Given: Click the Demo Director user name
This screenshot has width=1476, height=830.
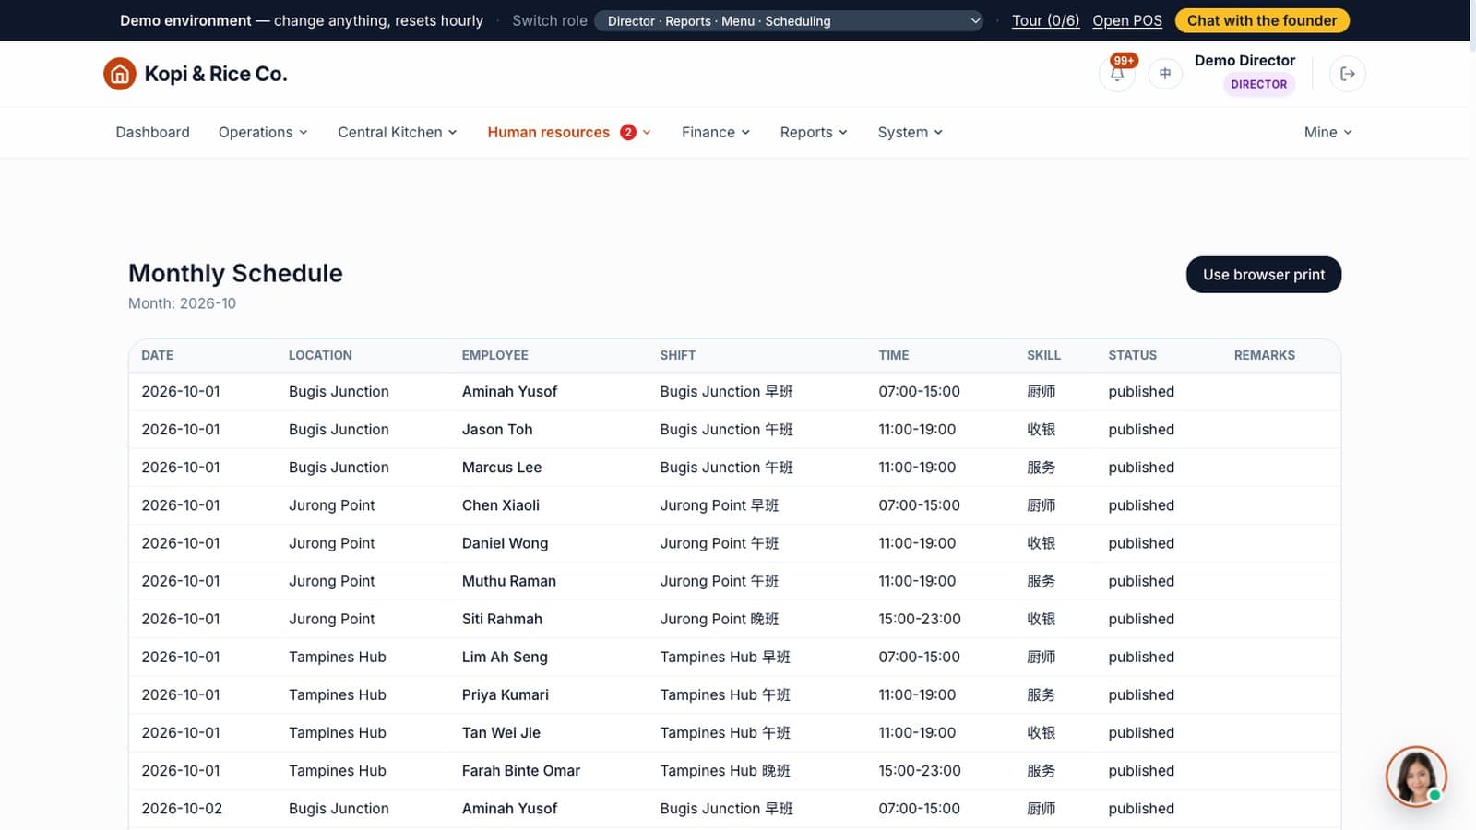Looking at the screenshot, I should coord(1244,60).
